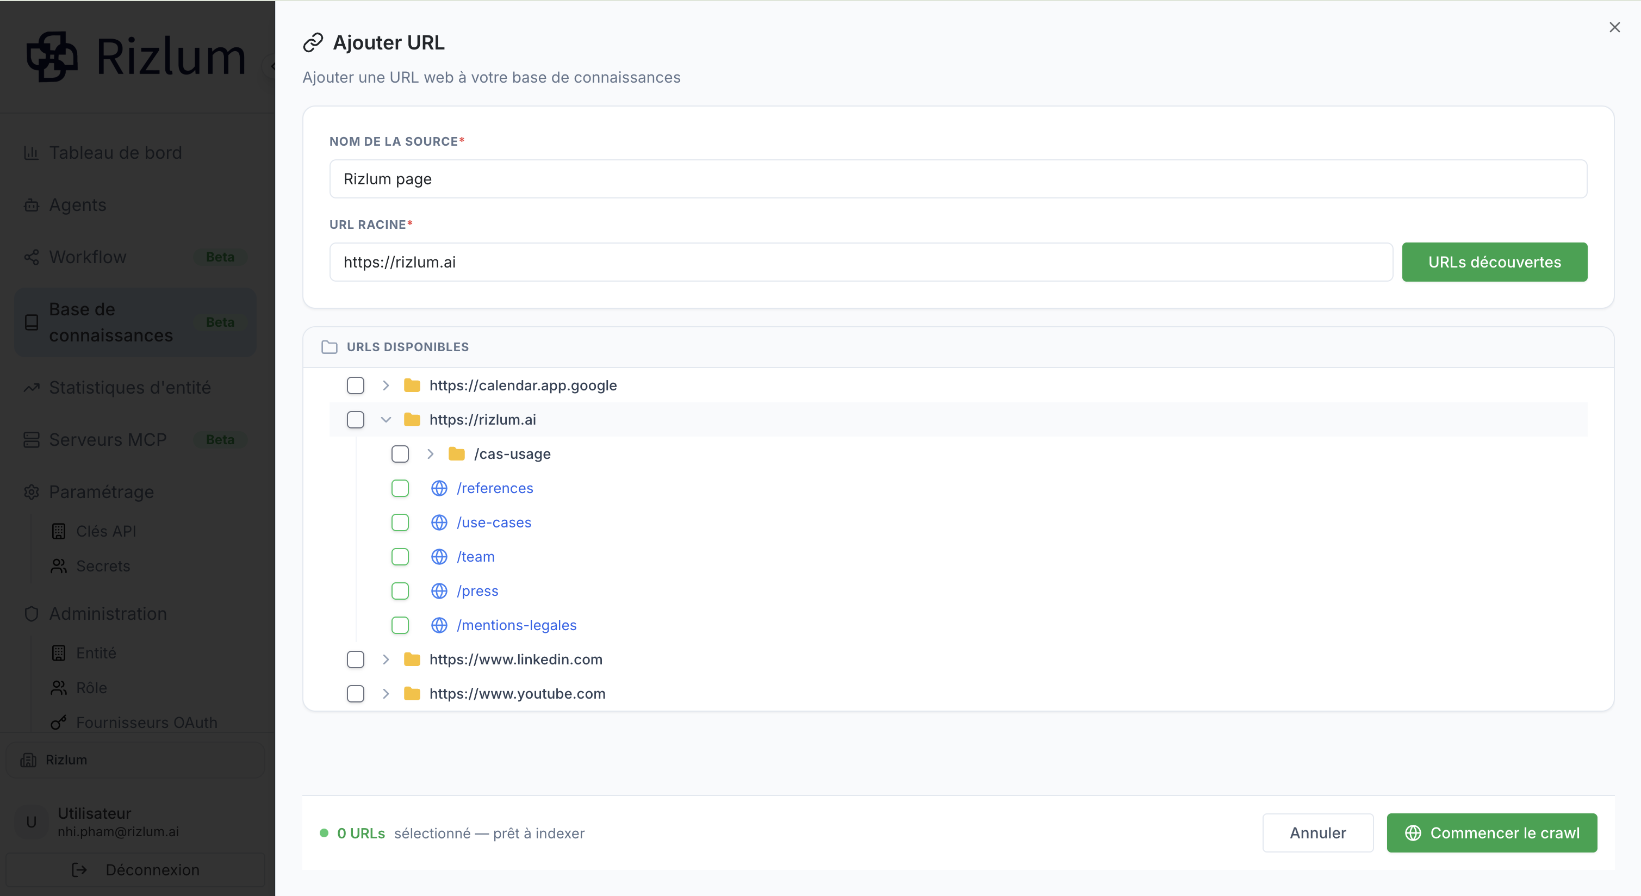Click the Serveurs MCP server icon
1641x896 pixels.
click(31, 440)
